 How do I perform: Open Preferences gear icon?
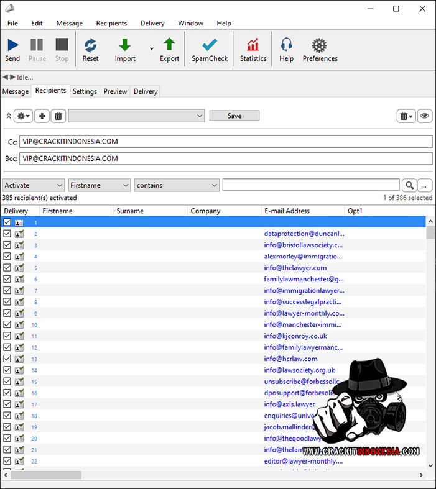click(x=320, y=45)
